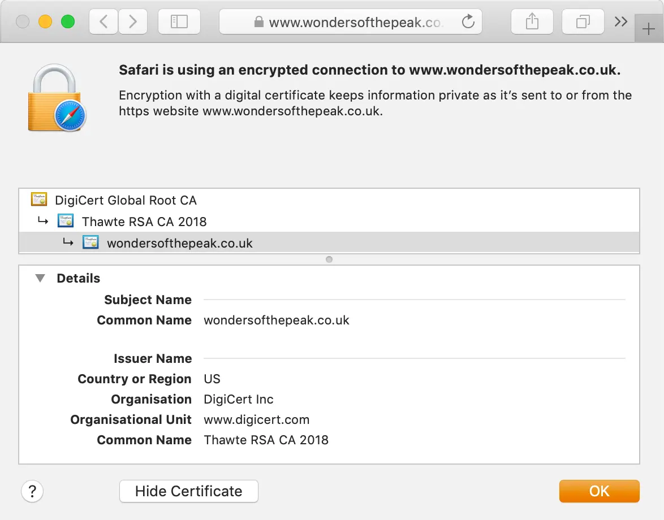Click Organisational Unit value www.digicert.com
Viewport: 664px width, 520px height.
coord(257,420)
